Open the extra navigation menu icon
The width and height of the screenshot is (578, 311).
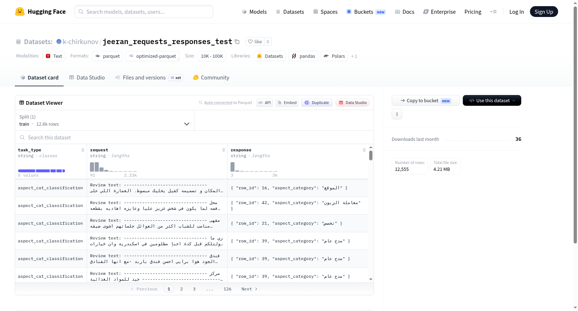click(493, 12)
